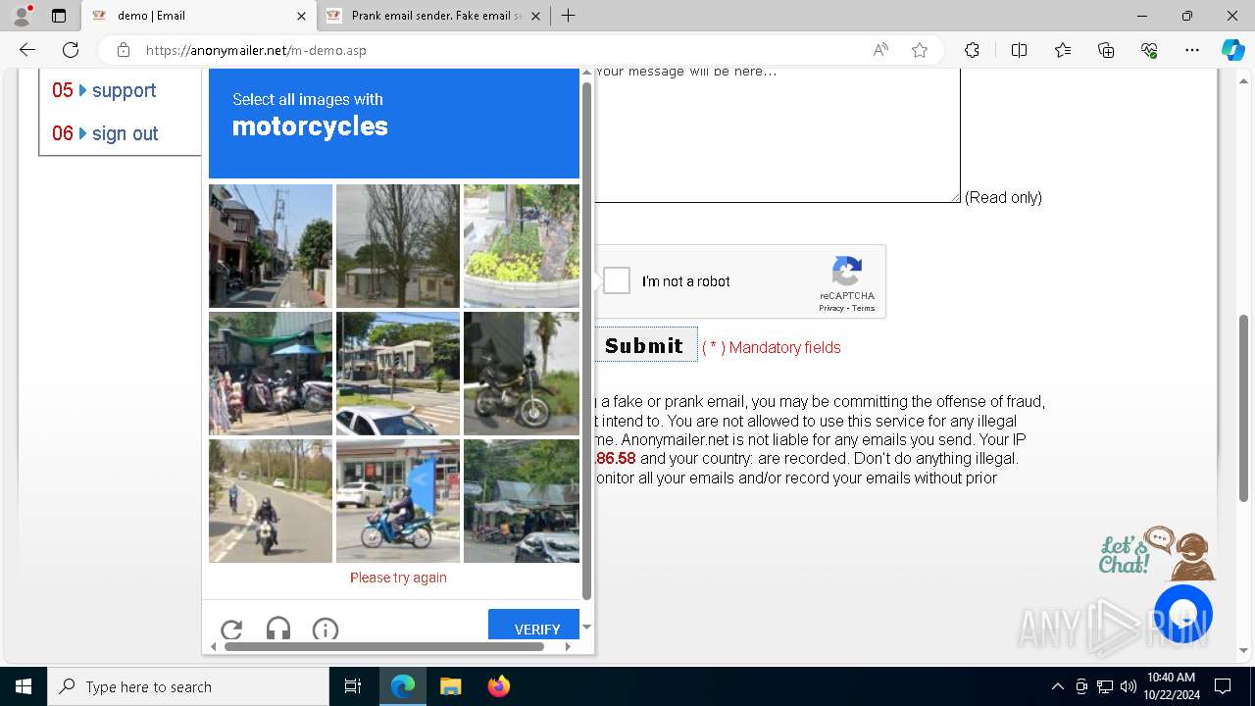Image resolution: width=1255 pixels, height=706 pixels.
Task: Show hidden system tray icons
Action: (x=1057, y=686)
